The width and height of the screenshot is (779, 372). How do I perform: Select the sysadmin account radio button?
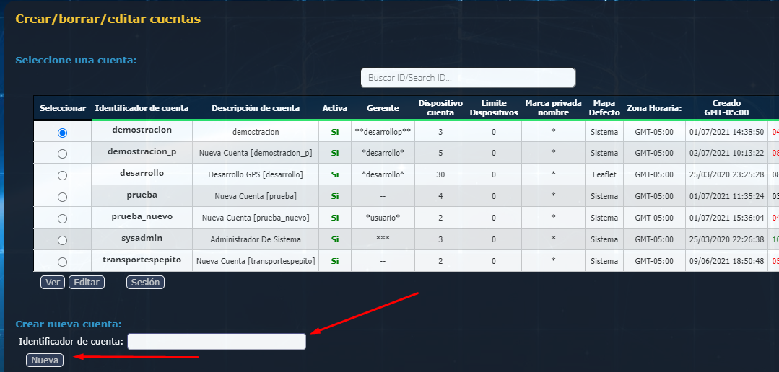click(62, 240)
